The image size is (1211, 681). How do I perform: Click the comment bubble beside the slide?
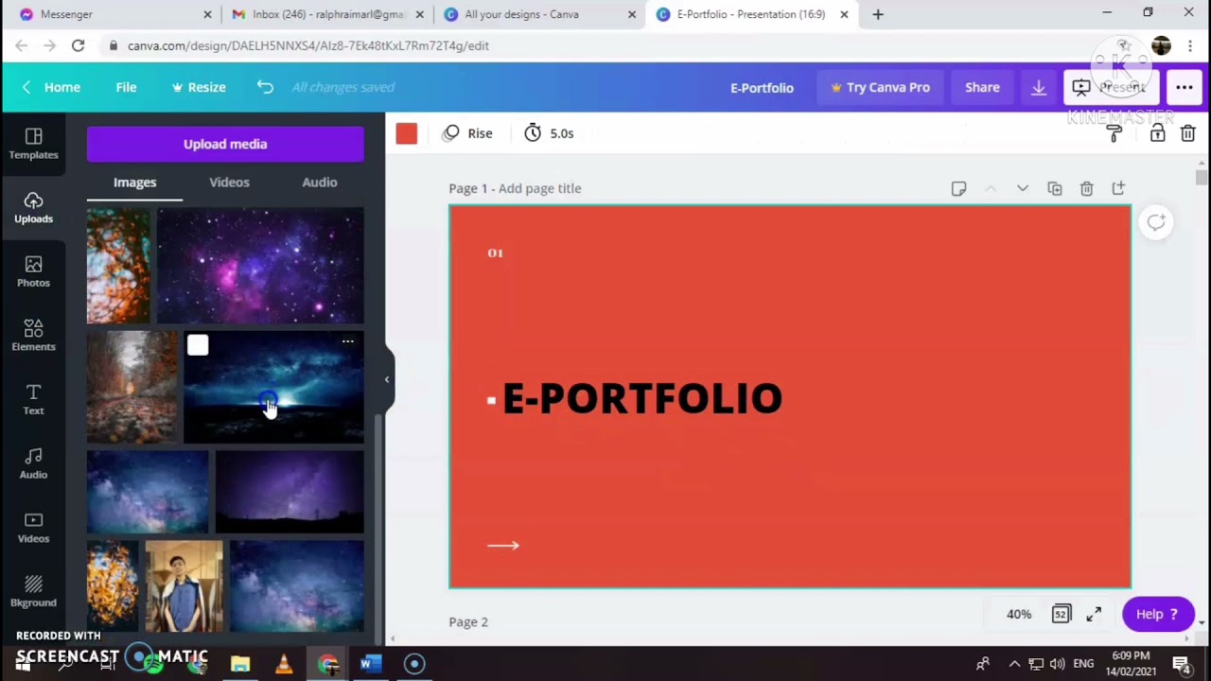[x=1156, y=222]
